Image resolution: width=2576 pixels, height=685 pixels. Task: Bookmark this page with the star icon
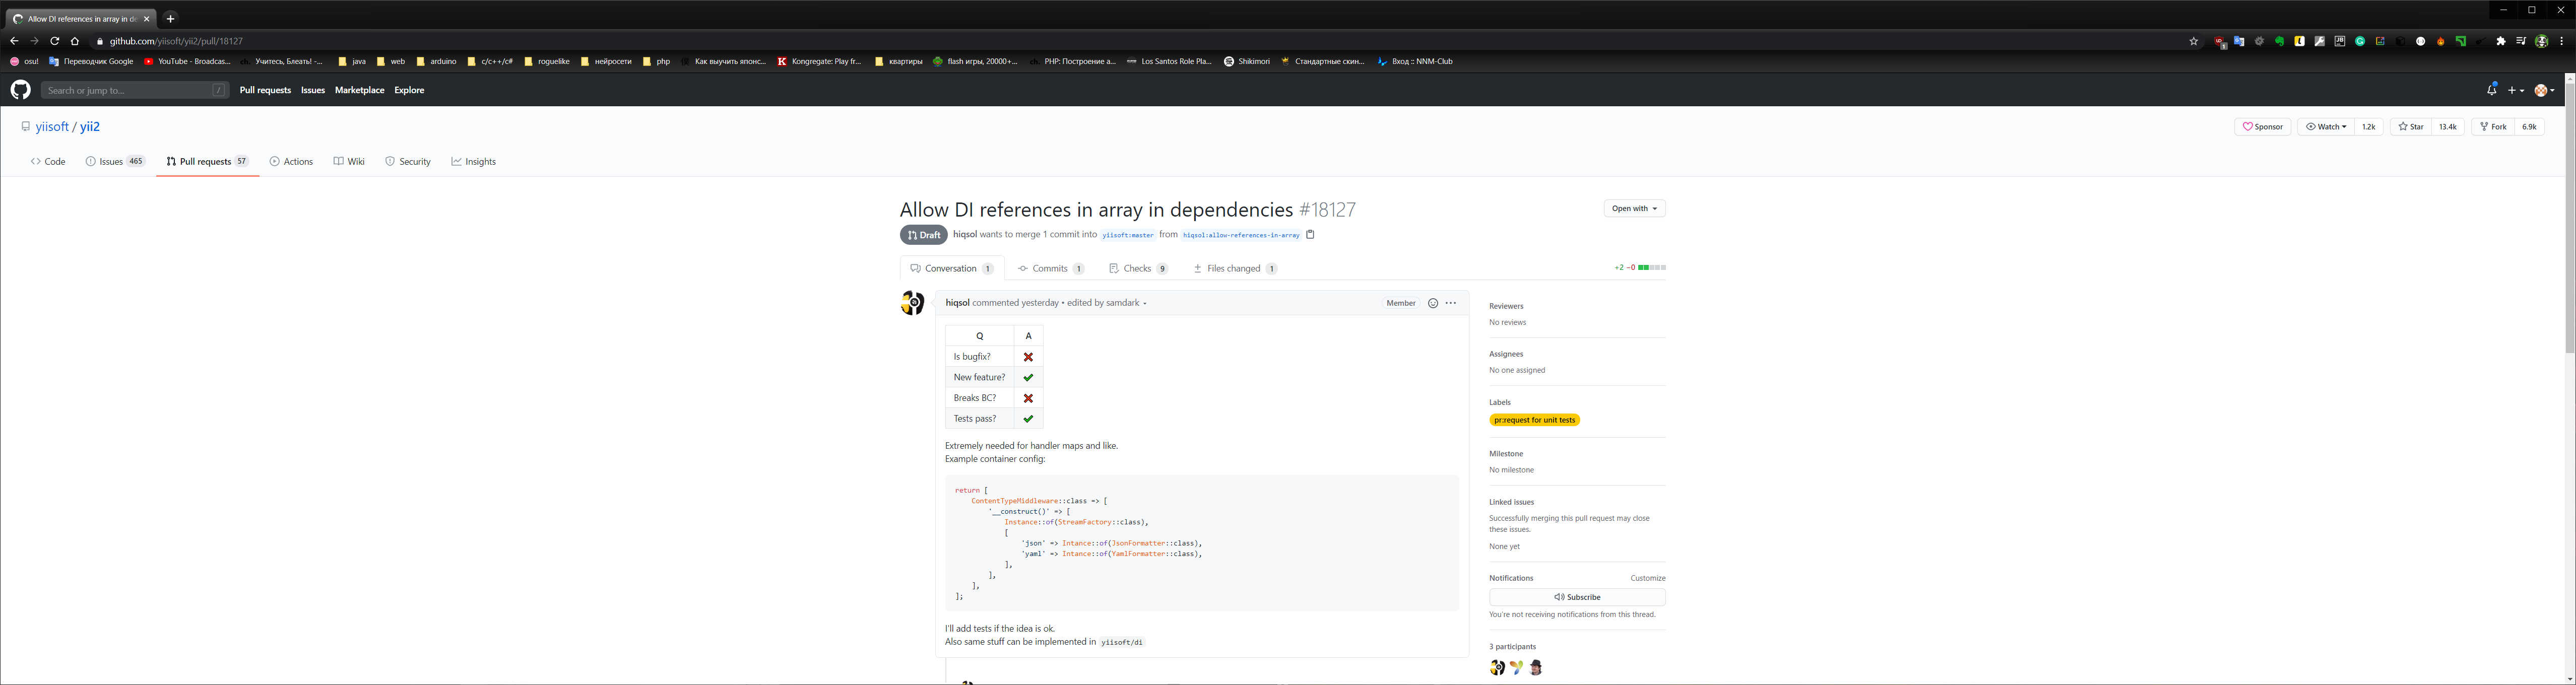coord(2194,41)
